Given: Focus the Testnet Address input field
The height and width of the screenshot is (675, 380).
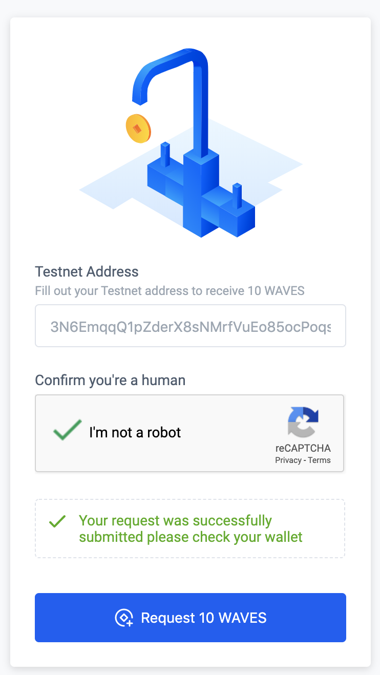Looking at the screenshot, I should point(191,326).
